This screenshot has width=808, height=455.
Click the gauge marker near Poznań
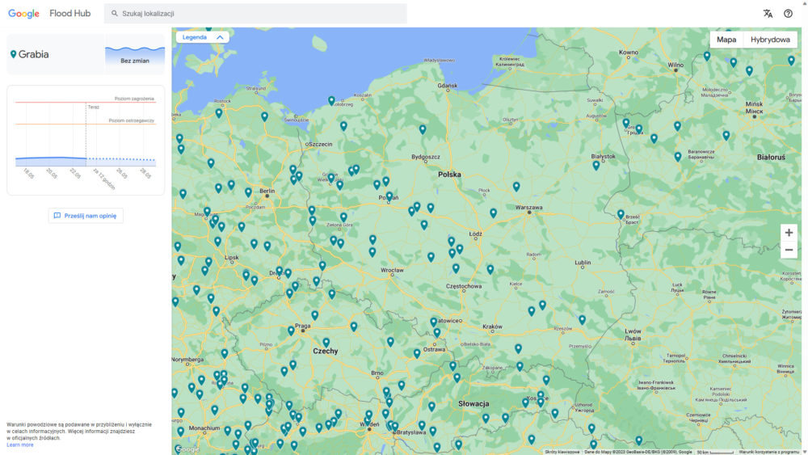[389, 196]
